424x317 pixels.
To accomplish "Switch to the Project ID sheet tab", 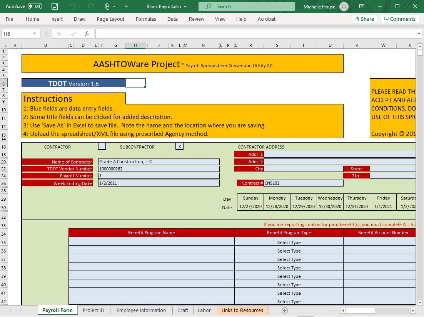I will pos(93,310).
